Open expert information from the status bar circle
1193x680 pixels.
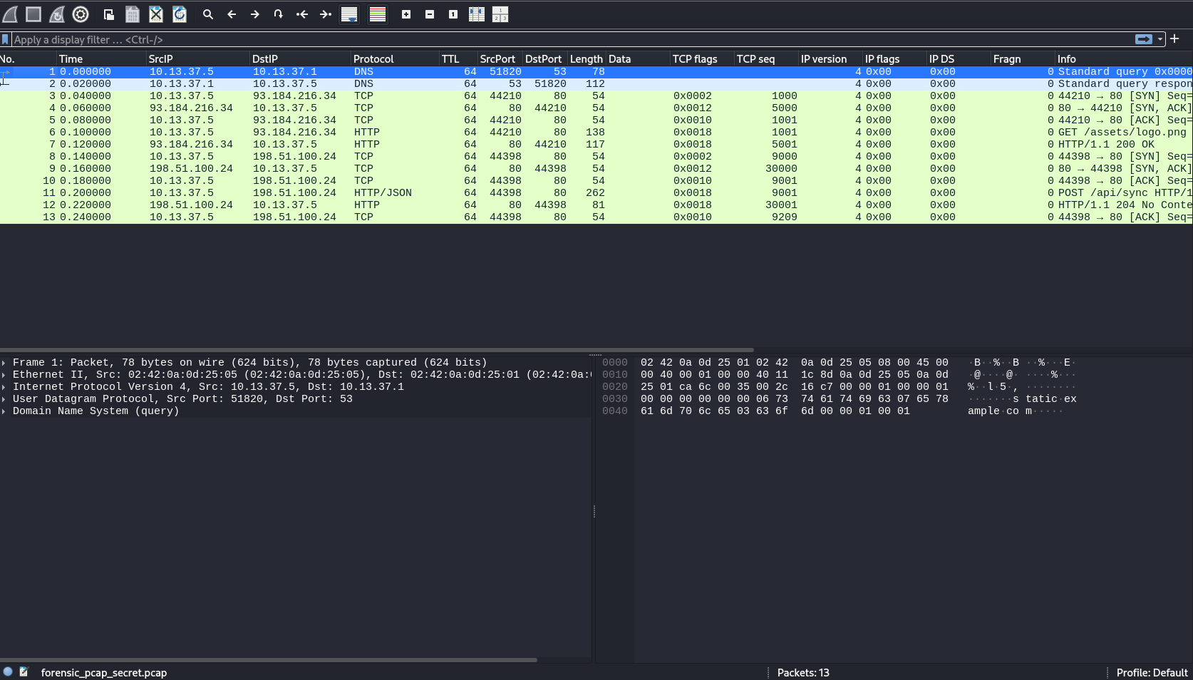coord(8,671)
